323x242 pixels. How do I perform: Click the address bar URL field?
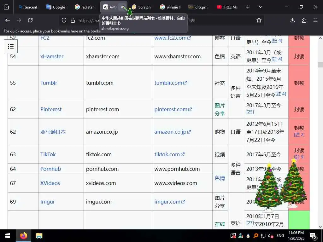click(x=161, y=20)
